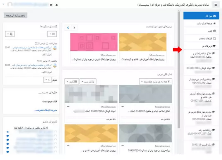Click the شخصی‌سازی این صفحه customize button
The height and width of the screenshot is (160, 222).
coord(15,15)
